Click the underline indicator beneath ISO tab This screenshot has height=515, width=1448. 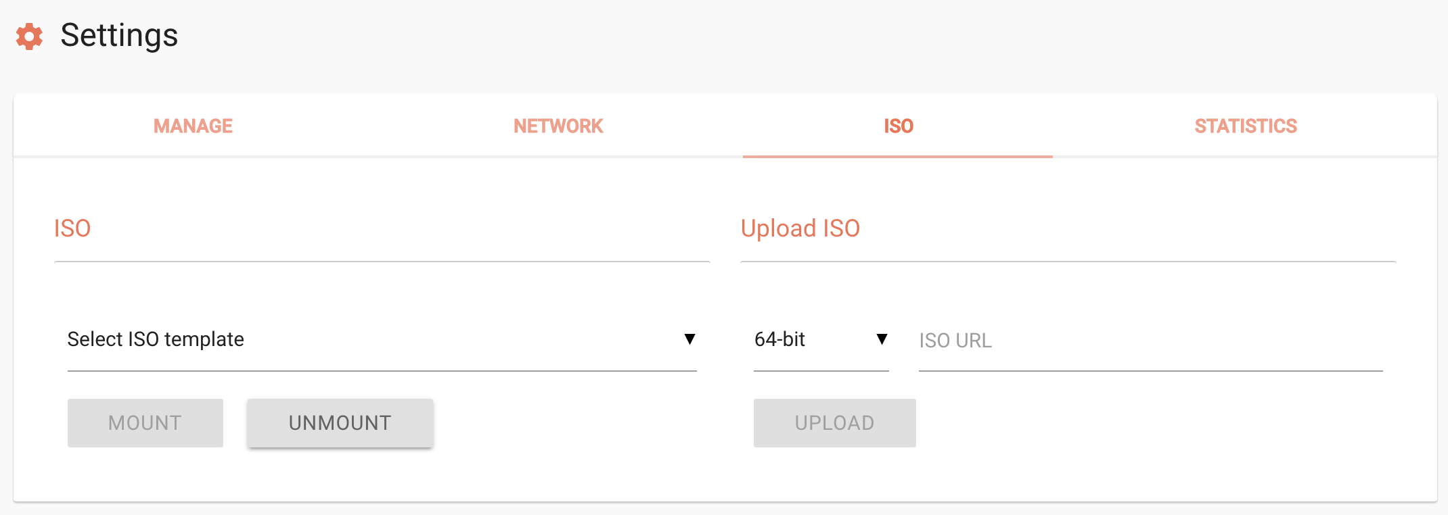click(x=897, y=156)
